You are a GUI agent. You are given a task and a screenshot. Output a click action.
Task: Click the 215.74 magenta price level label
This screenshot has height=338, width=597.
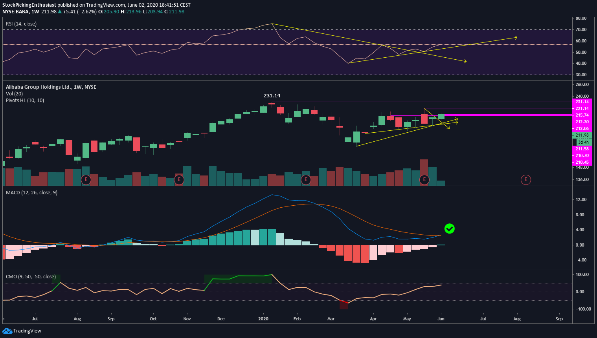coord(582,115)
